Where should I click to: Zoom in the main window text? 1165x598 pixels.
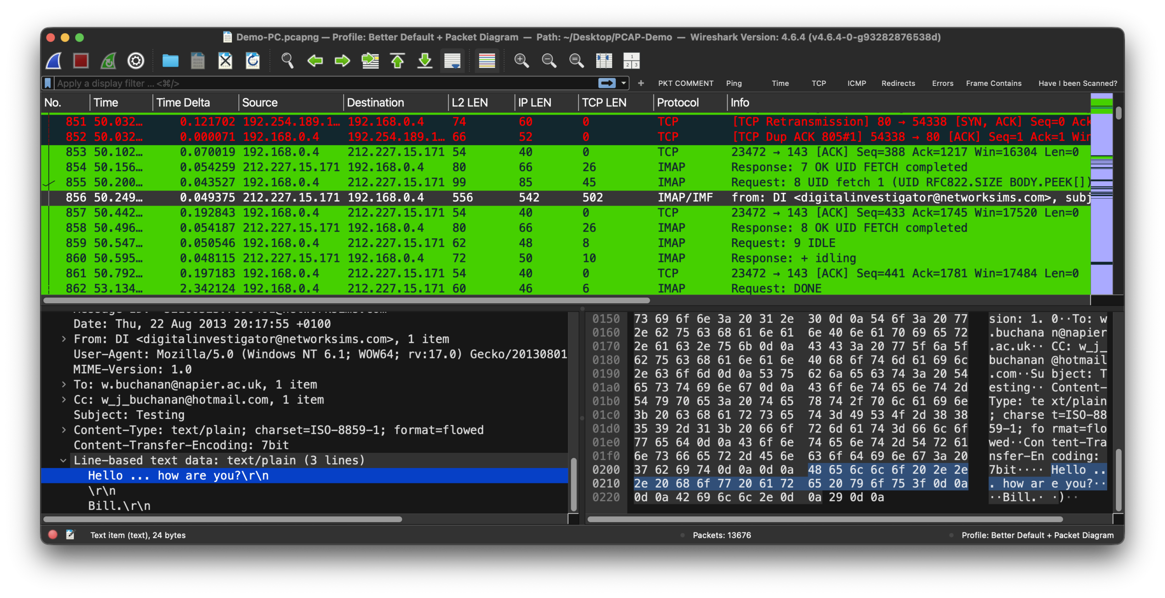pyautogui.click(x=522, y=60)
